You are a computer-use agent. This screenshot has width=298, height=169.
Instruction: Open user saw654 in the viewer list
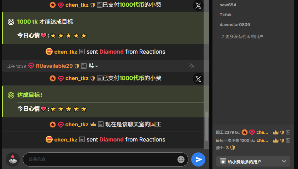(228, 5)
